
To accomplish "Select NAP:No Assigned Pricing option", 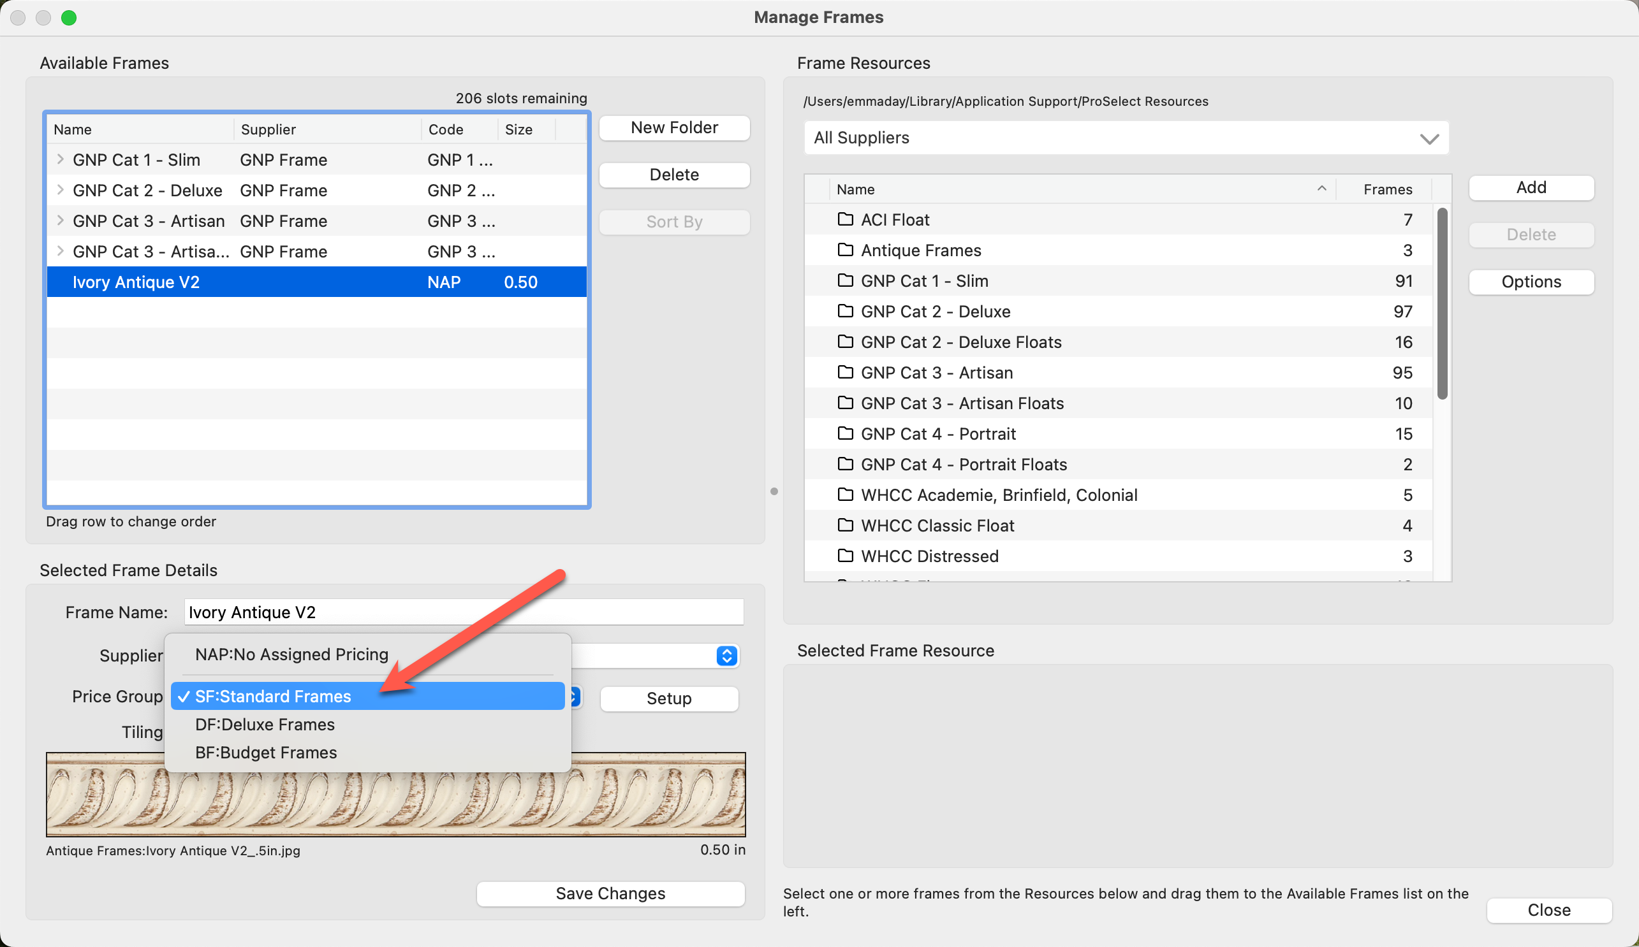I will (291, 654).
